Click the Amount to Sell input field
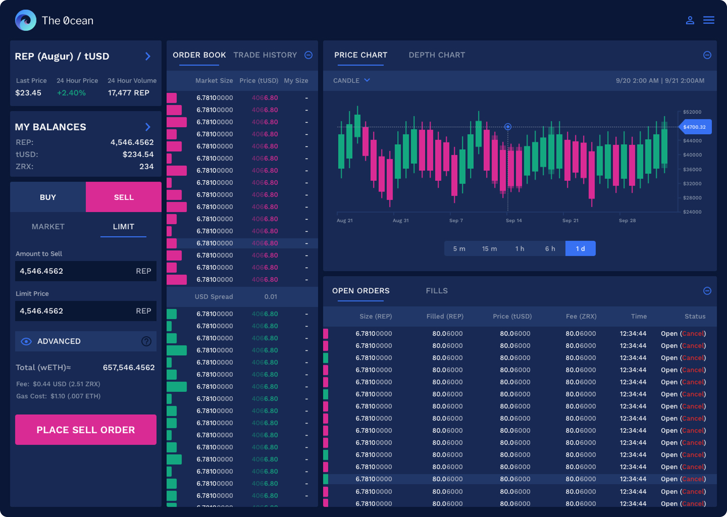The image size is (727, 517). [x=86, y=271]
